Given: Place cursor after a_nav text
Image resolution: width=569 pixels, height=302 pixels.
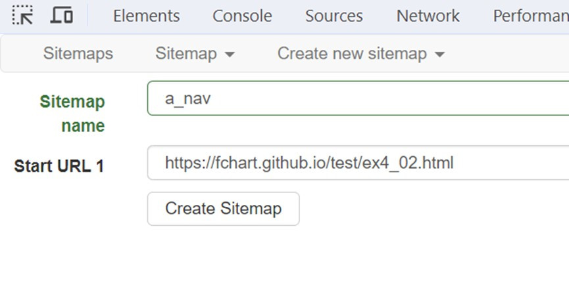Looking at the screenshot, I should pyautogui.click(x=212, y=99).
